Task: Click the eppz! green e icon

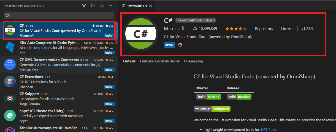Action: [10, 116]
